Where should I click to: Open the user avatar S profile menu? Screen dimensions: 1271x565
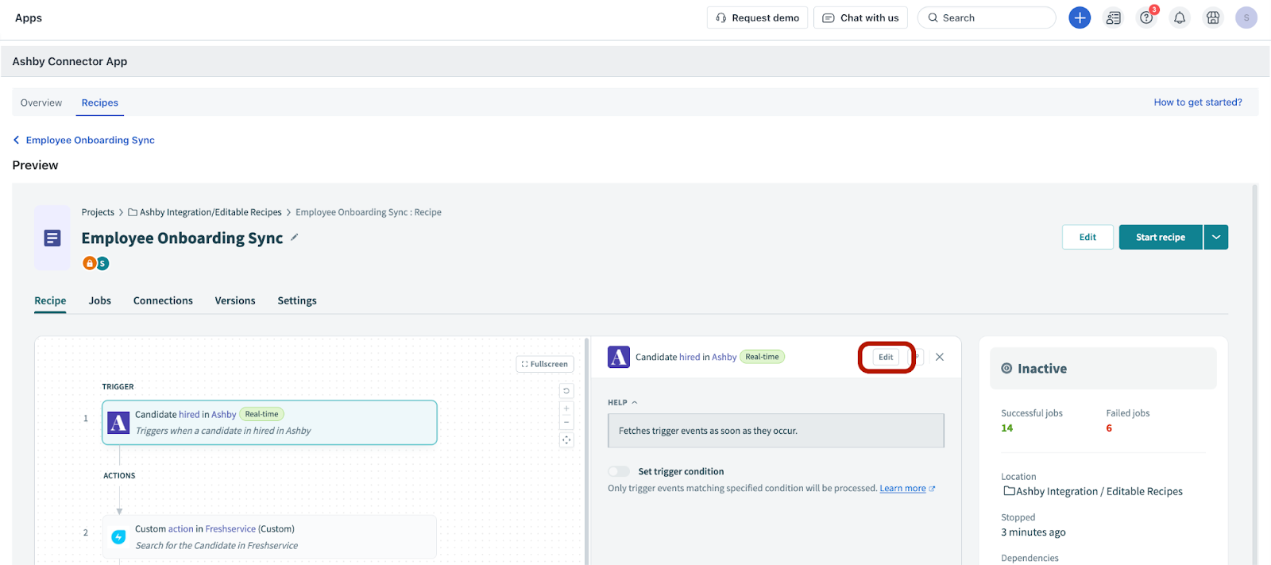pos(1246,17)
